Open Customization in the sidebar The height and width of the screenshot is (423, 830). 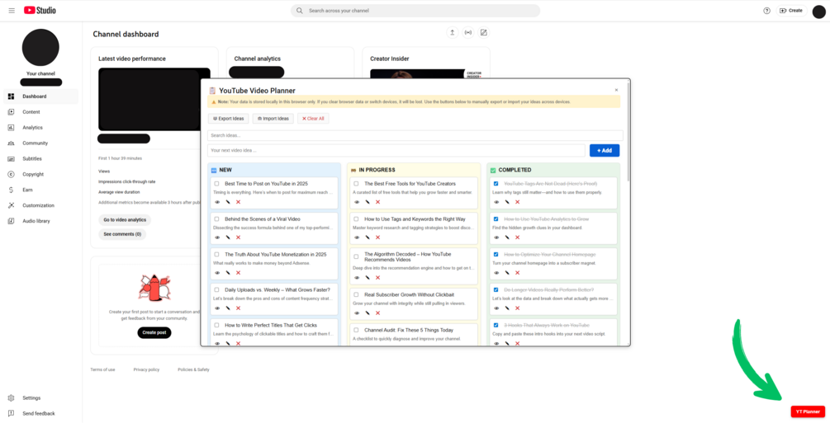coord(40,205)
